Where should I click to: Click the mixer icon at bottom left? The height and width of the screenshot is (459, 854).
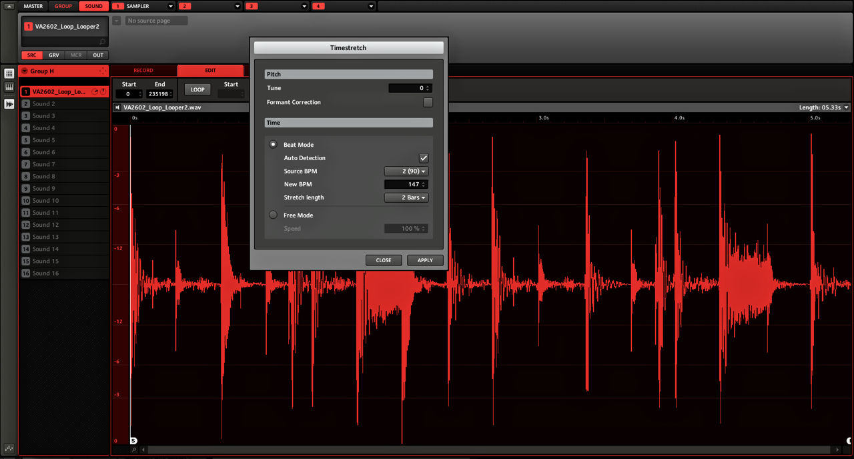coord(9,448)
